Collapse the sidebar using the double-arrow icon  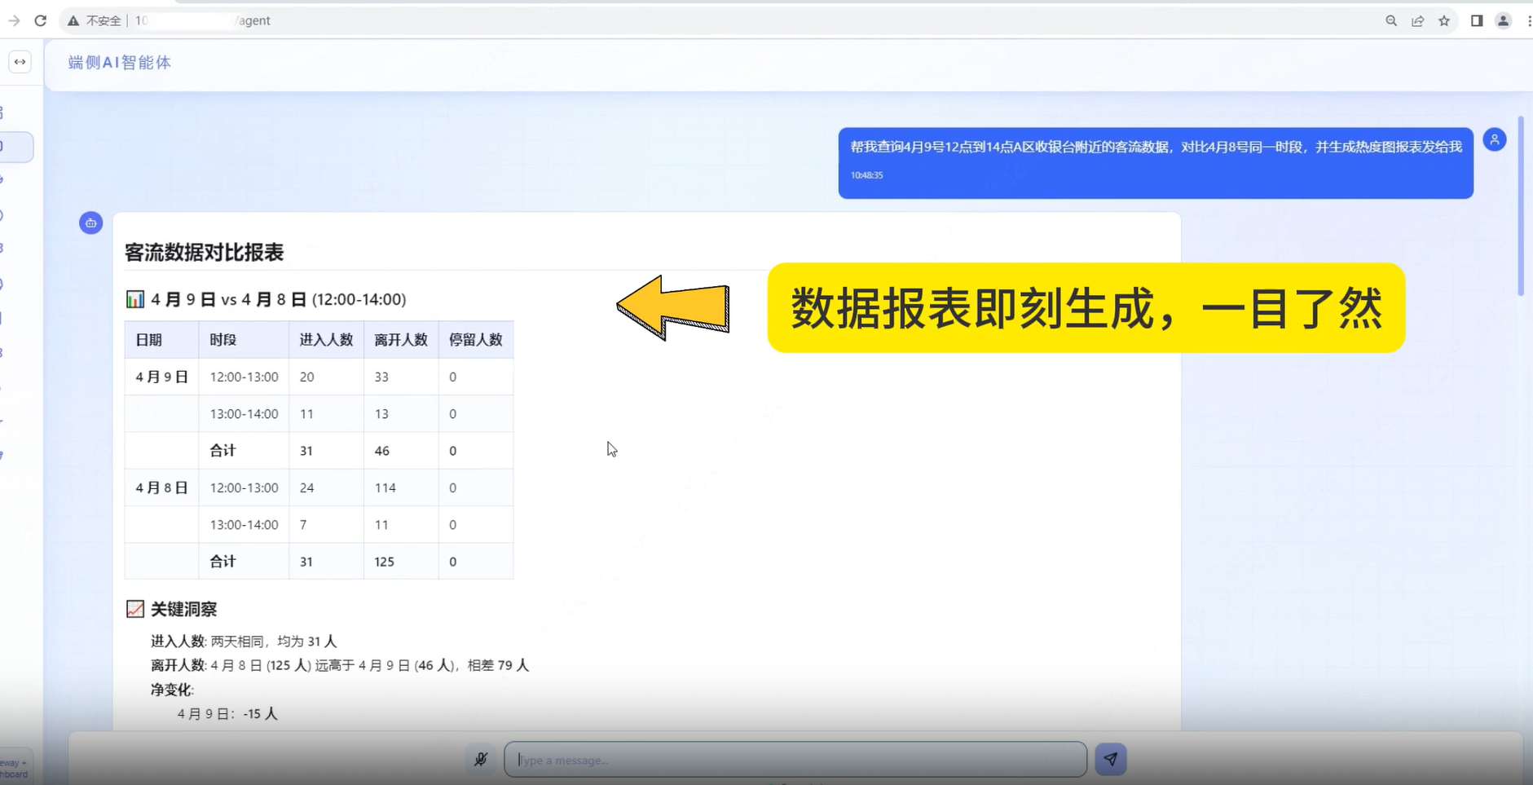[20, 61]
